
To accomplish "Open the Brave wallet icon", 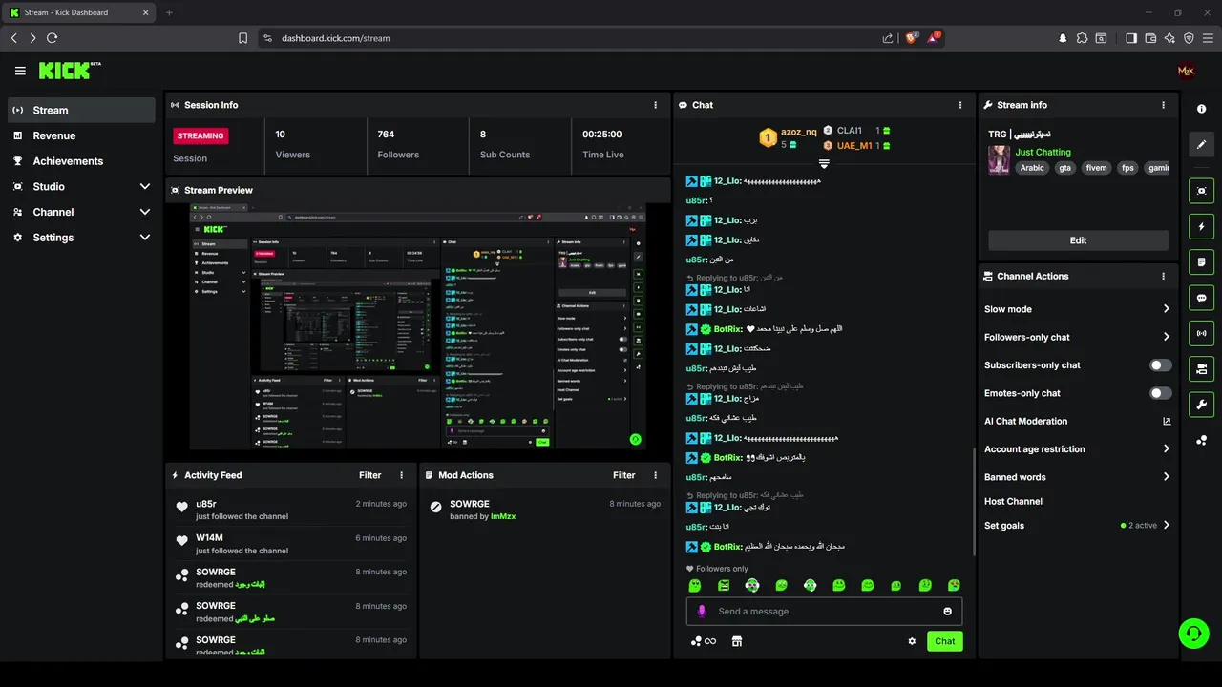I will coord(1150,38).
